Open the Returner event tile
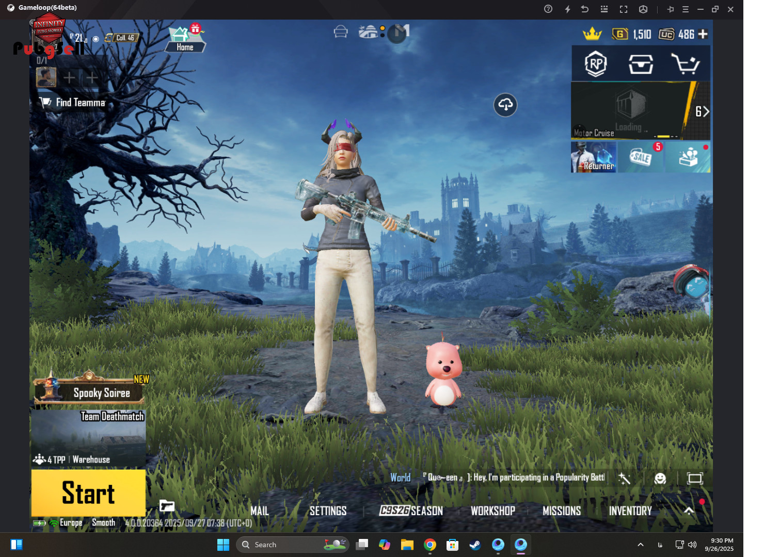The height and width of the screenshot is (557, 764). (594, 157)
